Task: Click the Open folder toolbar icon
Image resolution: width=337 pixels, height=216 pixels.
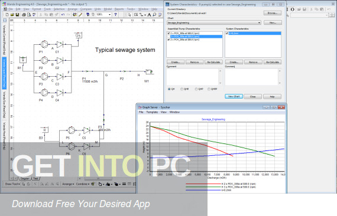Action: coord(12,15)
